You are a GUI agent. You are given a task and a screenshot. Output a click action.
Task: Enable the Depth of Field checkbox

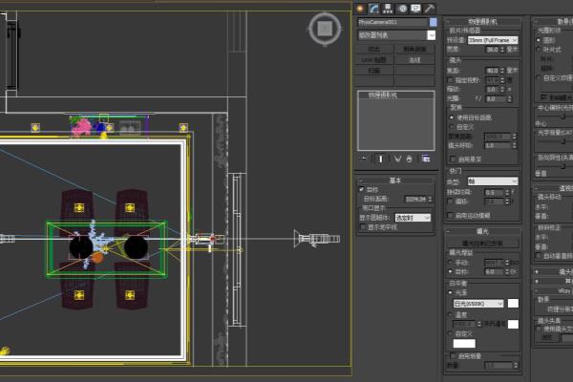point(453,159)
